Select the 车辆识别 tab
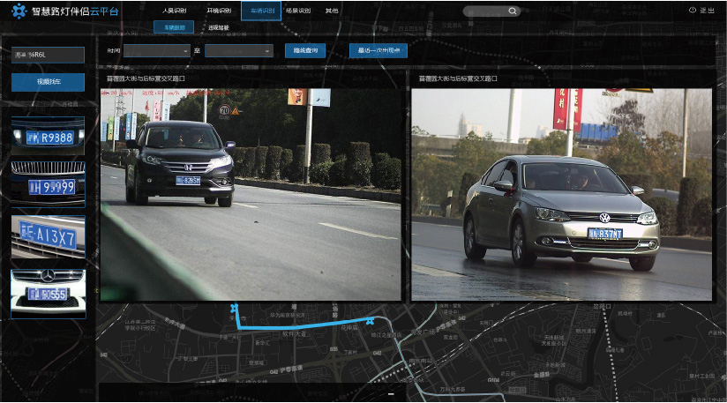 pos(261,11)
